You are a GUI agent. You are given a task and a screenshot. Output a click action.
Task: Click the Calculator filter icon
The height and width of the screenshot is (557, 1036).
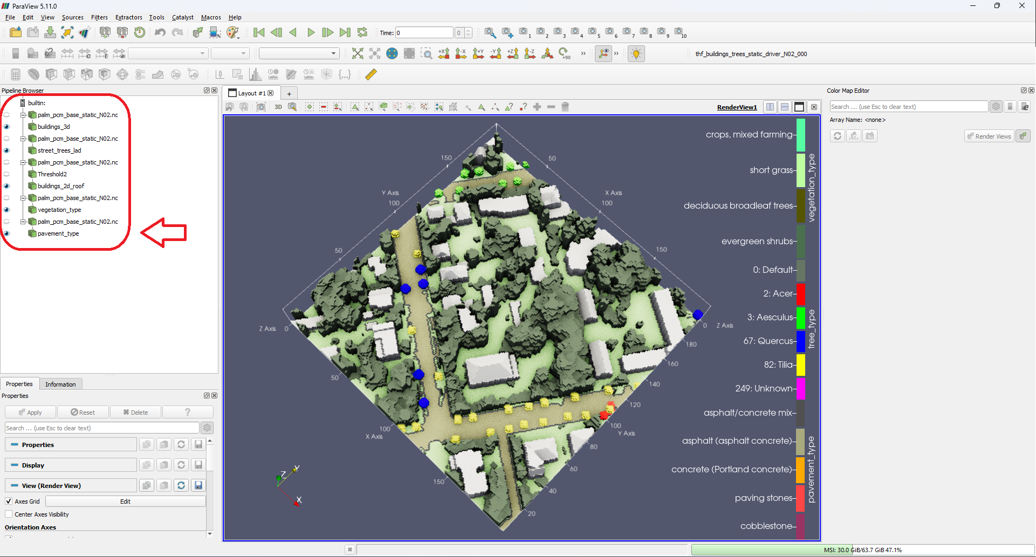tap(16, 74)
